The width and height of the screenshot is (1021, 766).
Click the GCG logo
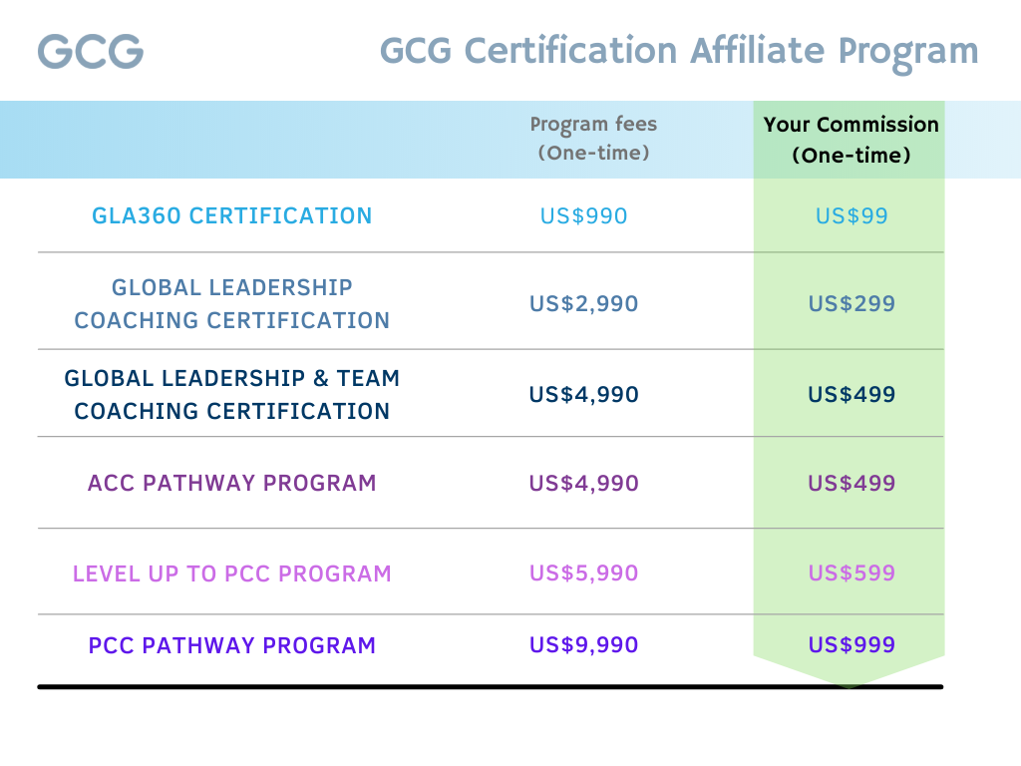point(91,52)
